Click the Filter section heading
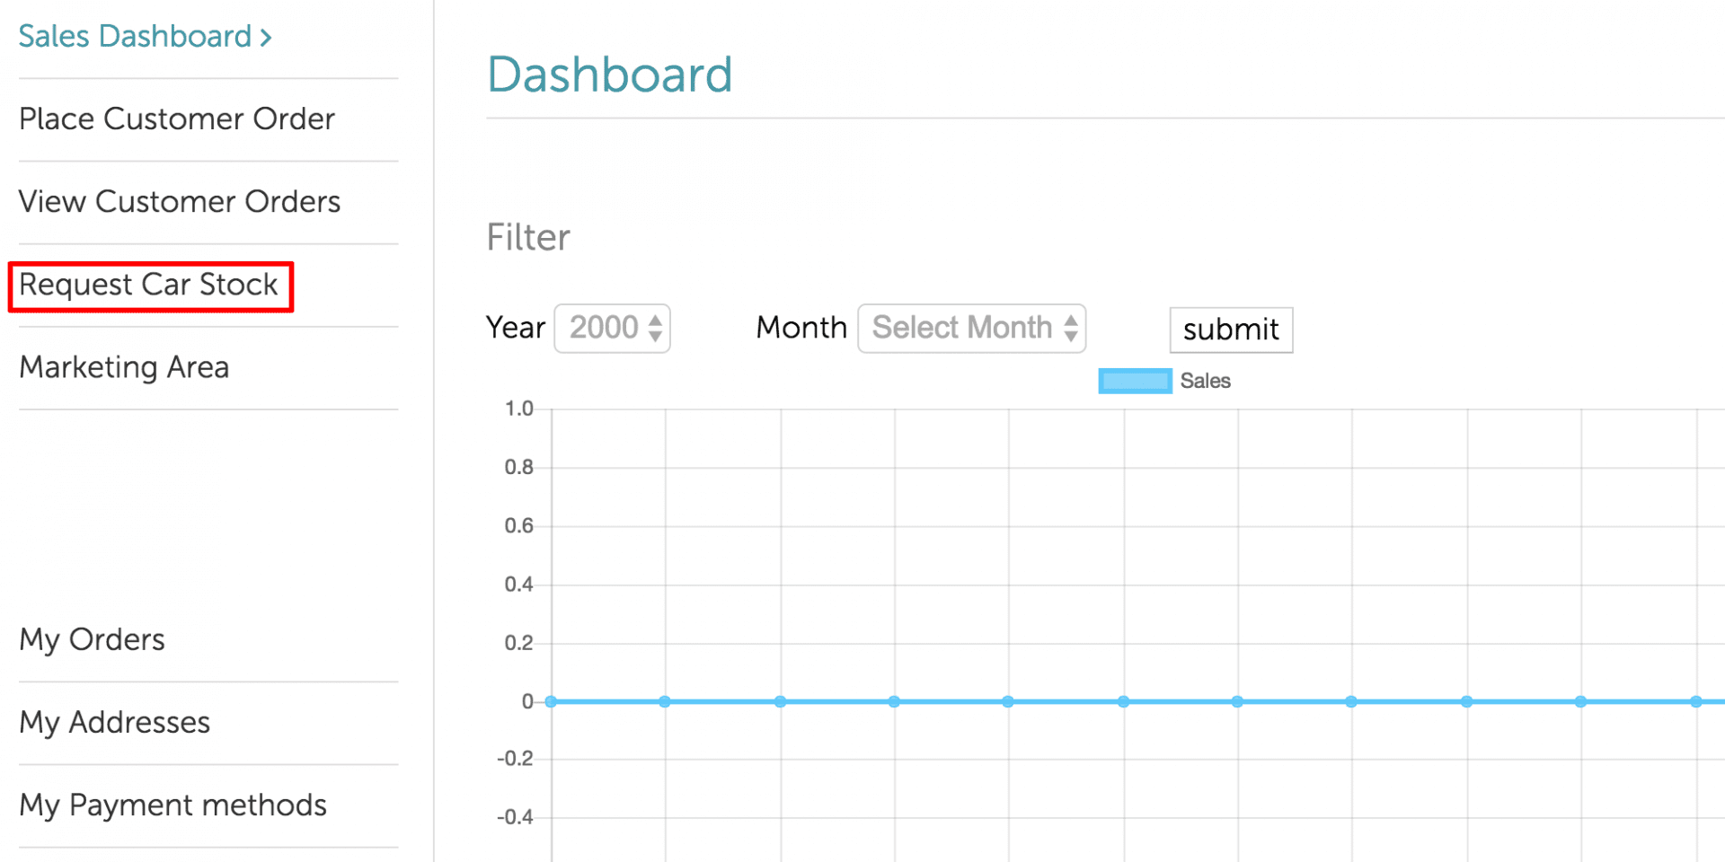This screenshot has height=862, width=1725. (x=528, y=238)
